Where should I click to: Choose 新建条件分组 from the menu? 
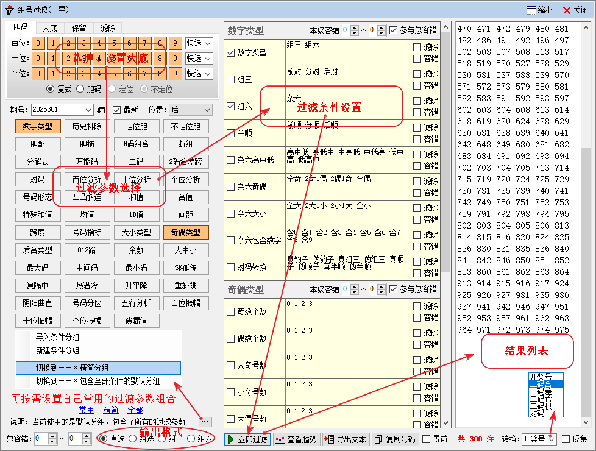click(x=57, y=350)
